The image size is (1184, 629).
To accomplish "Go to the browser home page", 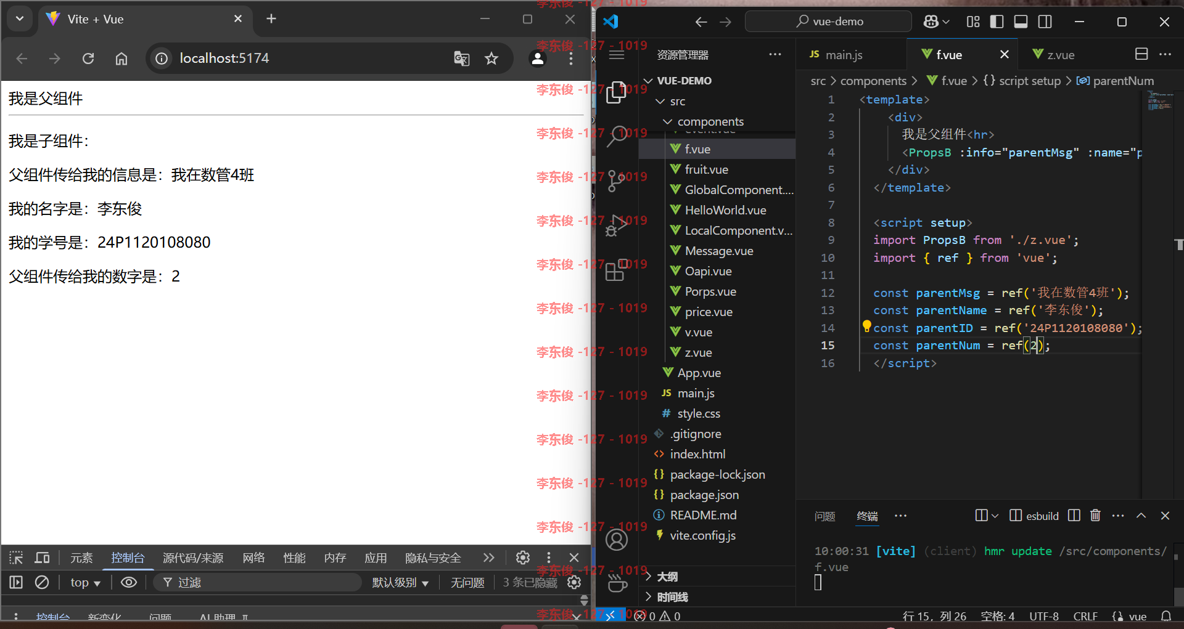I will [x=121, y=59].
